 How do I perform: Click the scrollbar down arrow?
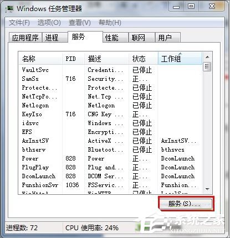pos(207,189)
